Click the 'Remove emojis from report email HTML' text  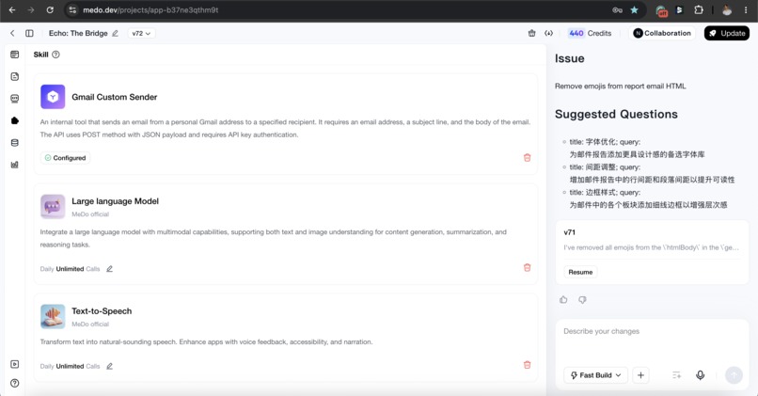click(x=621, y=86)
